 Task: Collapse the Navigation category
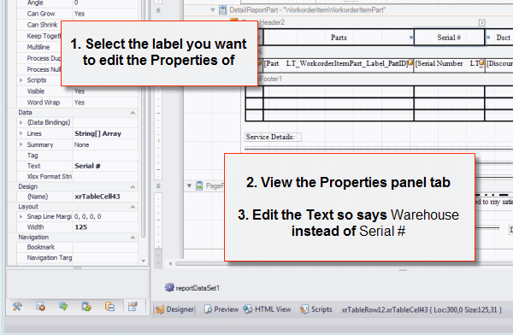pyautogui.click(x=133, y=238)
